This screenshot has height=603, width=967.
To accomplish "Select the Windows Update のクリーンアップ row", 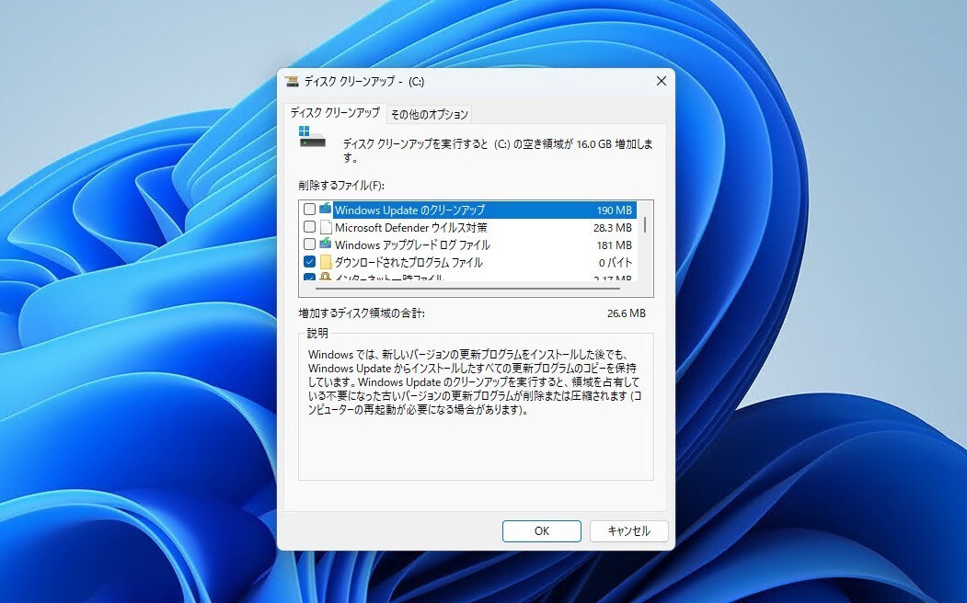I will pyautogui.click(x=469, y=210).
